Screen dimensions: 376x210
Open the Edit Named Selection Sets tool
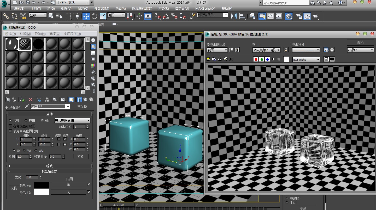pyautogui.click(x=192, y=16)
